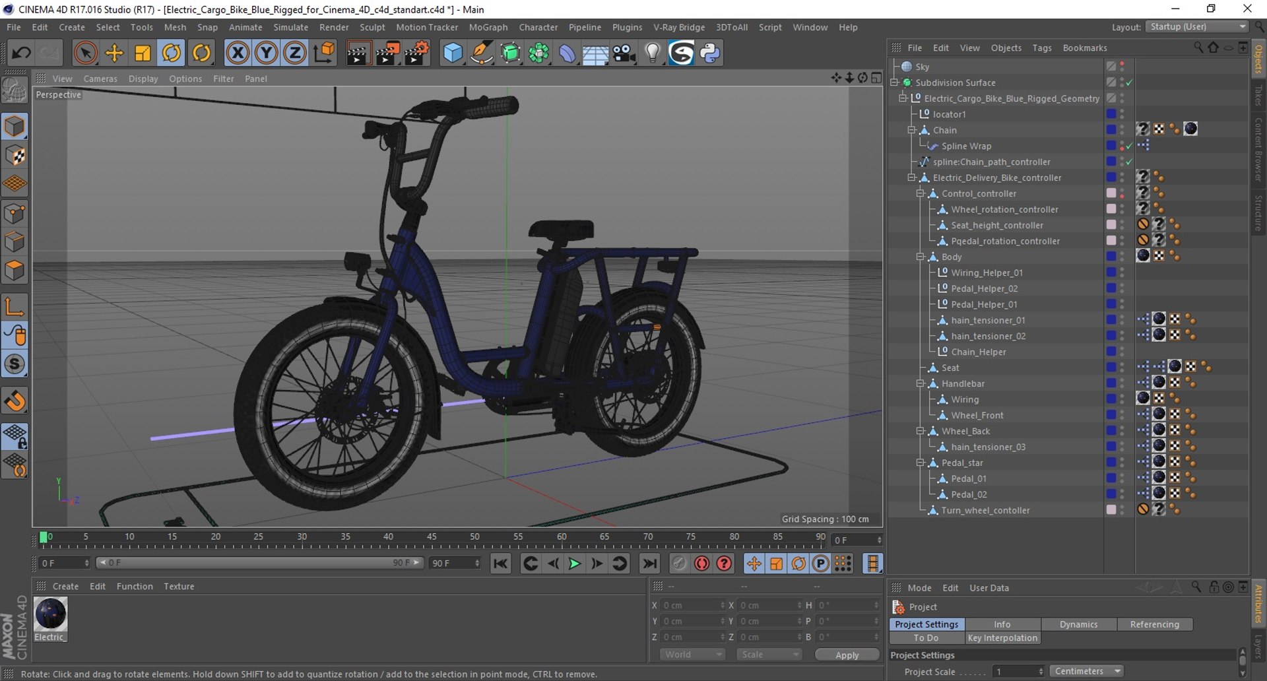The width and height of the screenshot is (1267, 681).
Task: Toggle X axis lock
Action: (x=238, y=53)
